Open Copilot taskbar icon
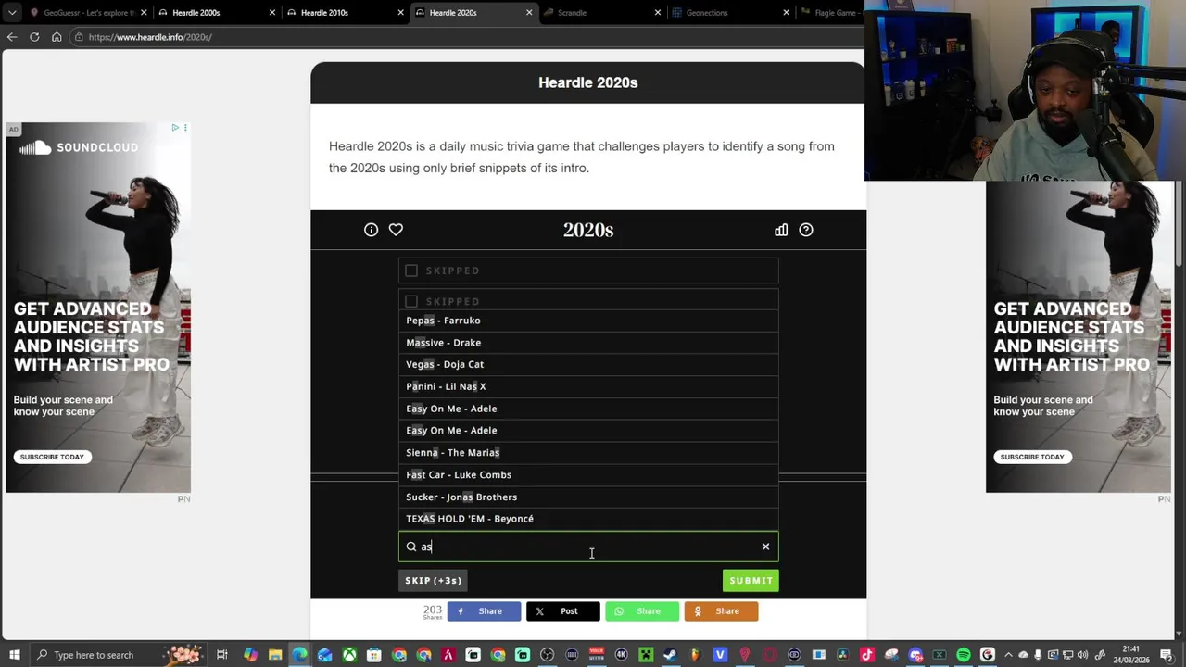The width and height of the screenshot is (1186, 667). click(250, 655)
